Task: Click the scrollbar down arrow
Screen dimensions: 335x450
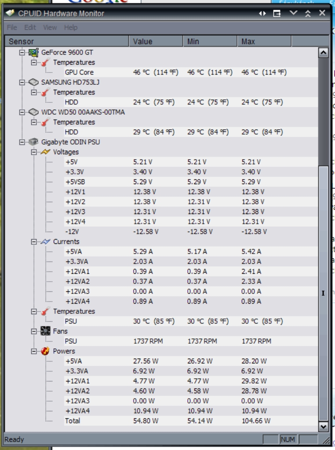Action: point(324,426)
